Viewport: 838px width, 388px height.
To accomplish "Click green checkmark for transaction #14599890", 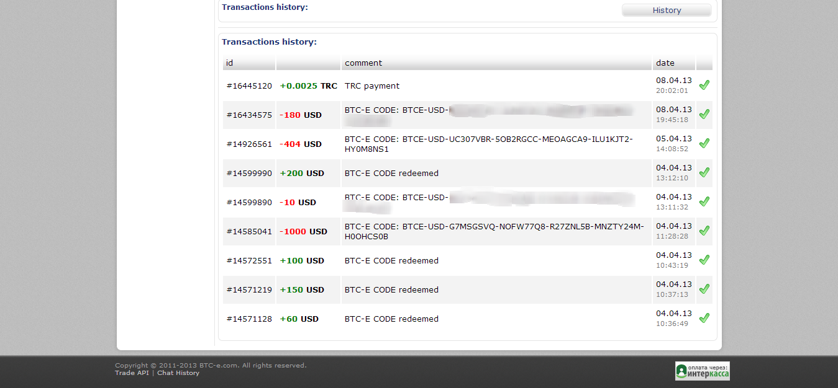I will 704,202.
